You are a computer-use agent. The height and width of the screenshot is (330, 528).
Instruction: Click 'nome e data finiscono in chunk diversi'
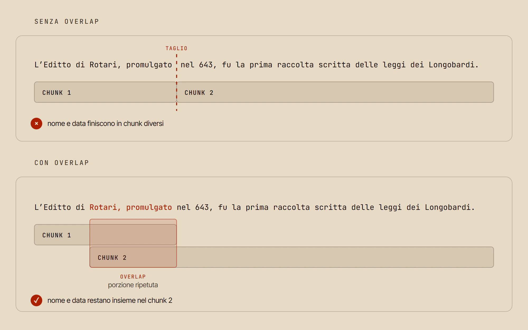(105, 124)
